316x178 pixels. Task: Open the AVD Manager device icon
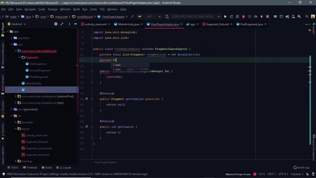293,16
